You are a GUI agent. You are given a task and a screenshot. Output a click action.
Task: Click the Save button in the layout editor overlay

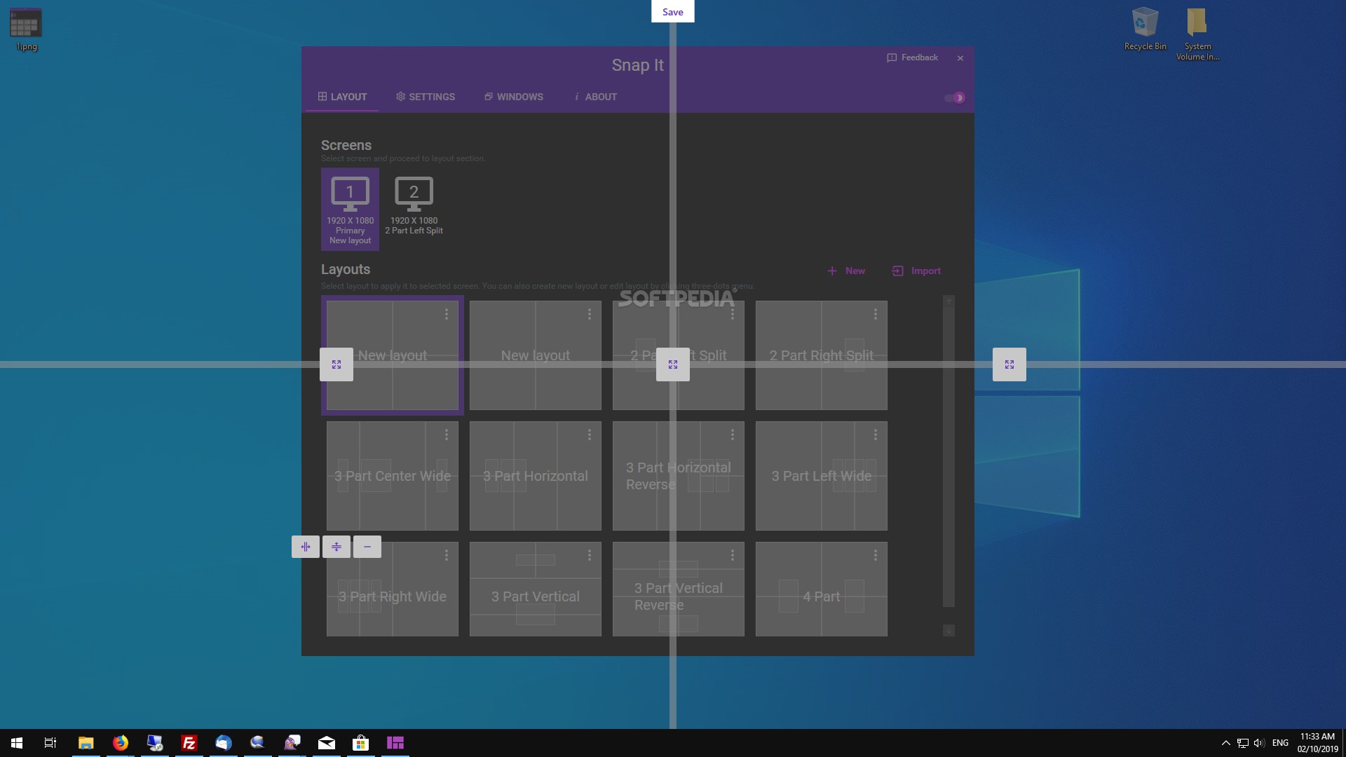(x=672, y=12)
